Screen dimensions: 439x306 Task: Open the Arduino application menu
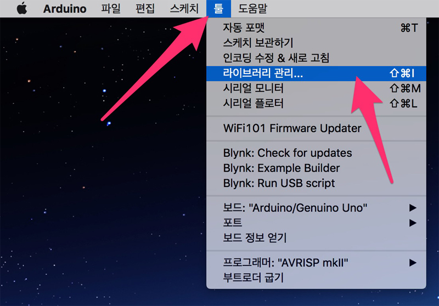[65, 8]
